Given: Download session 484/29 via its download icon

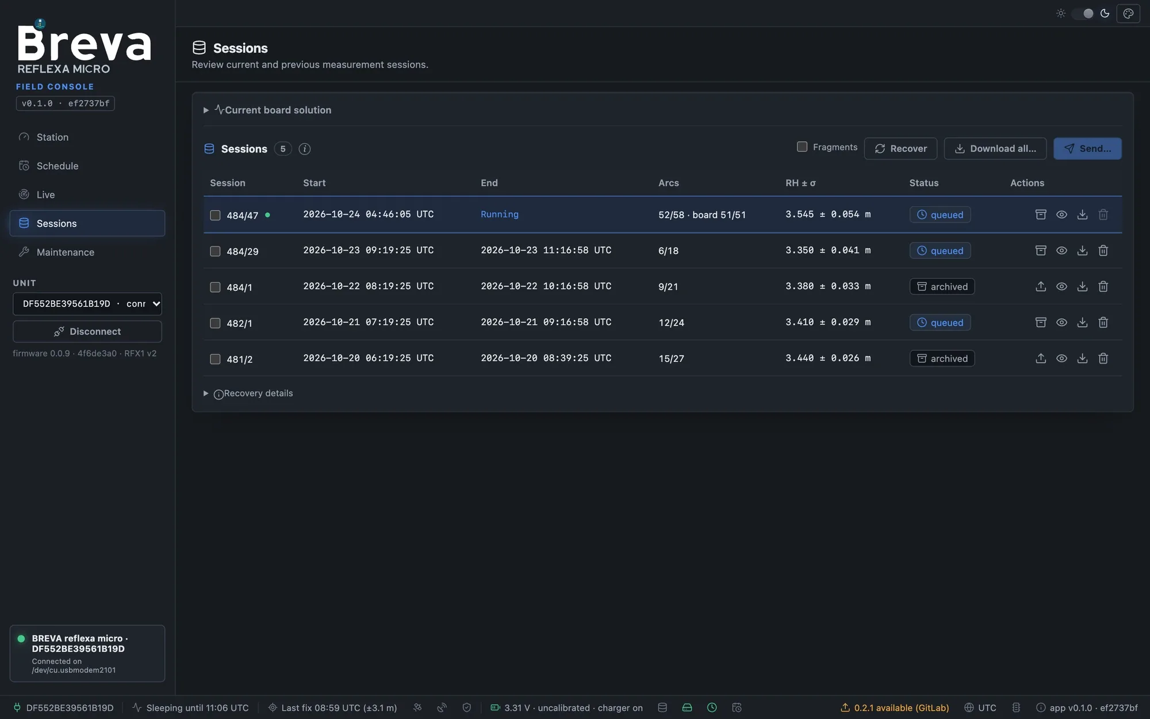Looking at the screenshot, I should point(1082,251).
